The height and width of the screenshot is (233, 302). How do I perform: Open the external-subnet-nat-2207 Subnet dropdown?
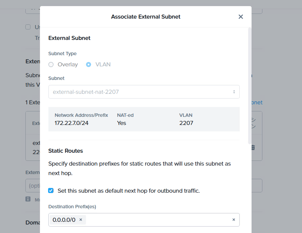(x=144, y=92)
